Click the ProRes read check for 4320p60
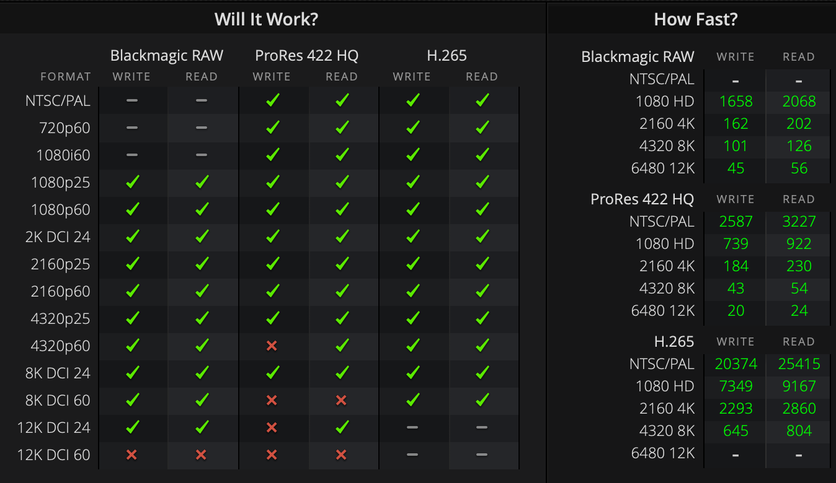836x483 pixels. (342, 346)
